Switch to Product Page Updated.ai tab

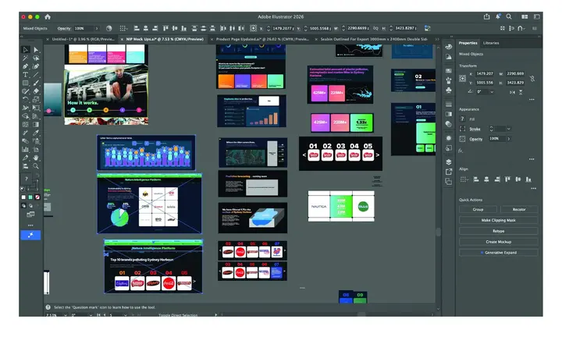click(x=262, y=39)
